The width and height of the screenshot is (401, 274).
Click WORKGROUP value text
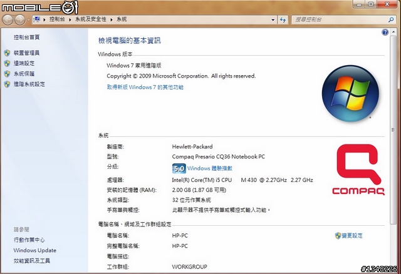click(x=189, y=267)
